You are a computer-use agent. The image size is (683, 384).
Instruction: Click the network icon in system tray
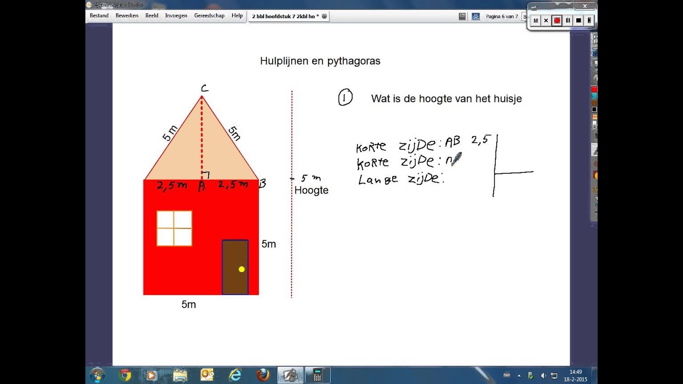[554, 375]
